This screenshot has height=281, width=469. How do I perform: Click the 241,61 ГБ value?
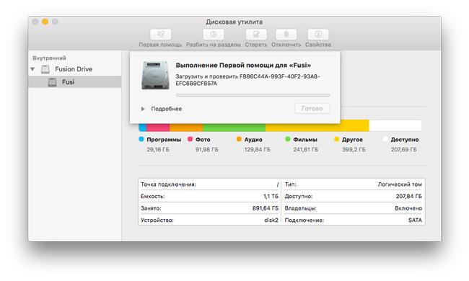click(306, 150)
